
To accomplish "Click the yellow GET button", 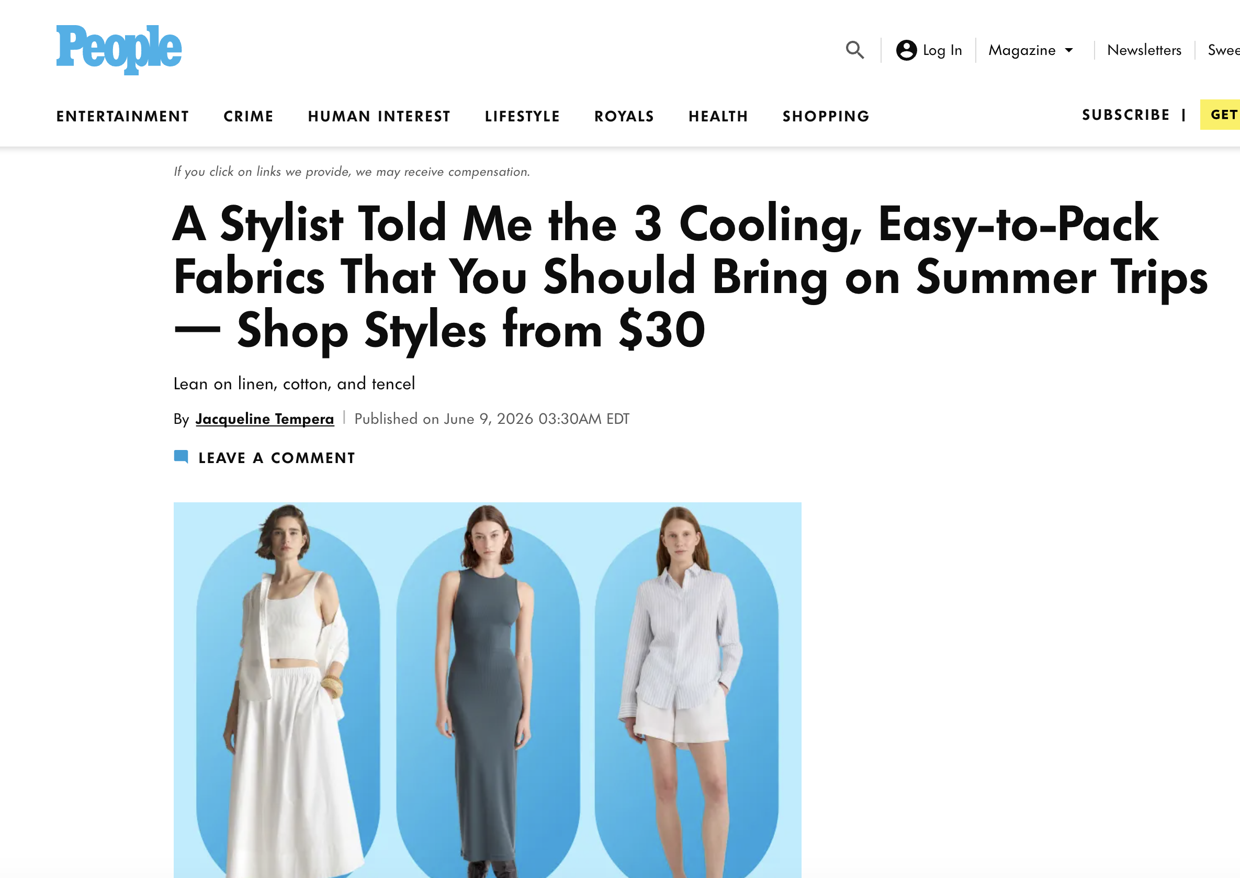I will click(x=1220, y=115).
